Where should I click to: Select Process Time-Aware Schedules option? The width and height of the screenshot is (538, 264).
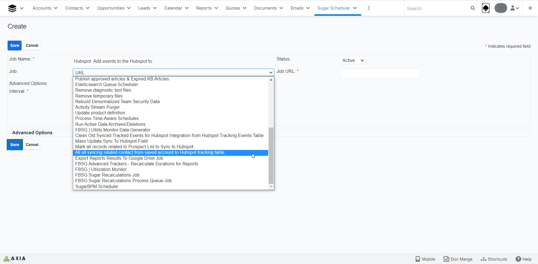tap(171, 119)
